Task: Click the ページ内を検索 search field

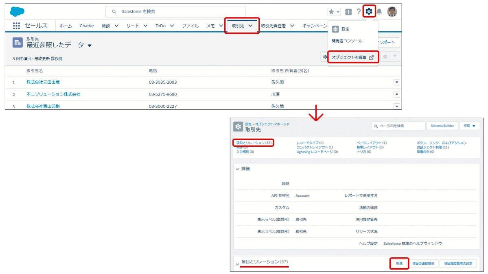Action: coord(398,126)
